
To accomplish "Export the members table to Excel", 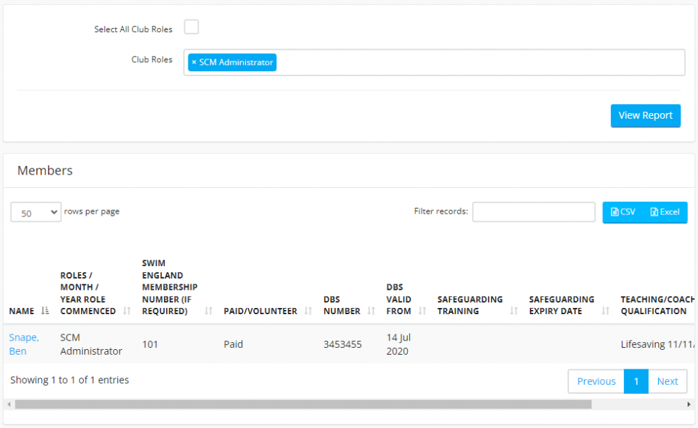I will click(x=665, y=212).
